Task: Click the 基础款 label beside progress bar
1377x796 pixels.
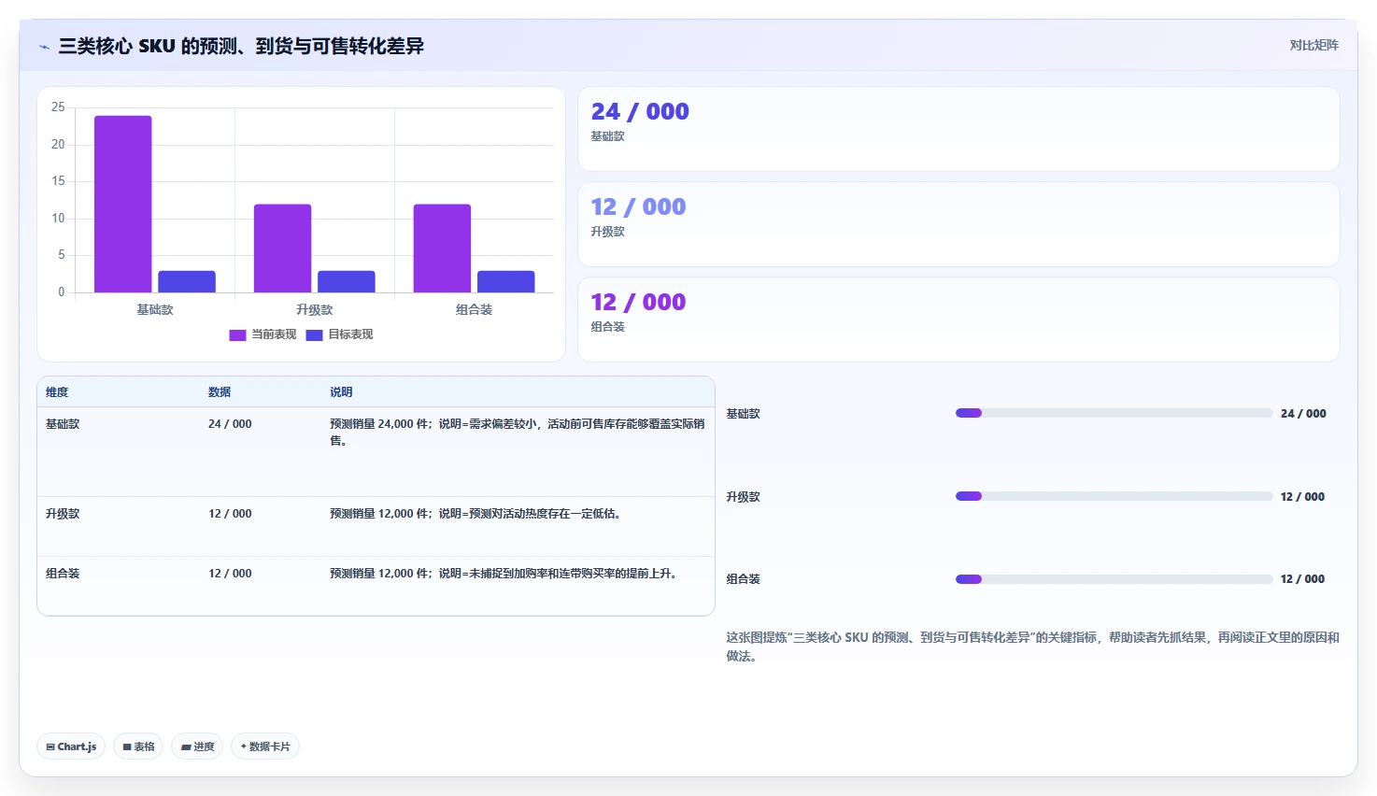Action: click(x=743, y=414)
